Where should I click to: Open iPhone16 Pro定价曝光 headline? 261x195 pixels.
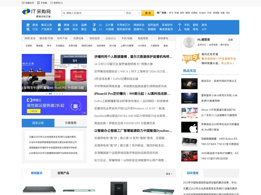point(132,94)
